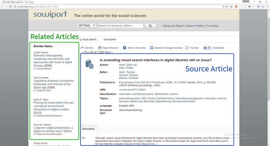Click author Mayr, Philipp
Screen dimensions: 270x146
(x=126, y=68)
